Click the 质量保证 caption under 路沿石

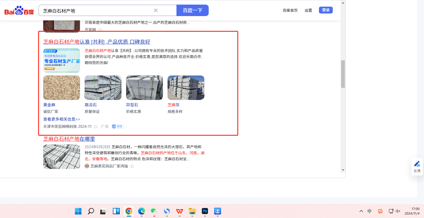[x=92, y=111]
